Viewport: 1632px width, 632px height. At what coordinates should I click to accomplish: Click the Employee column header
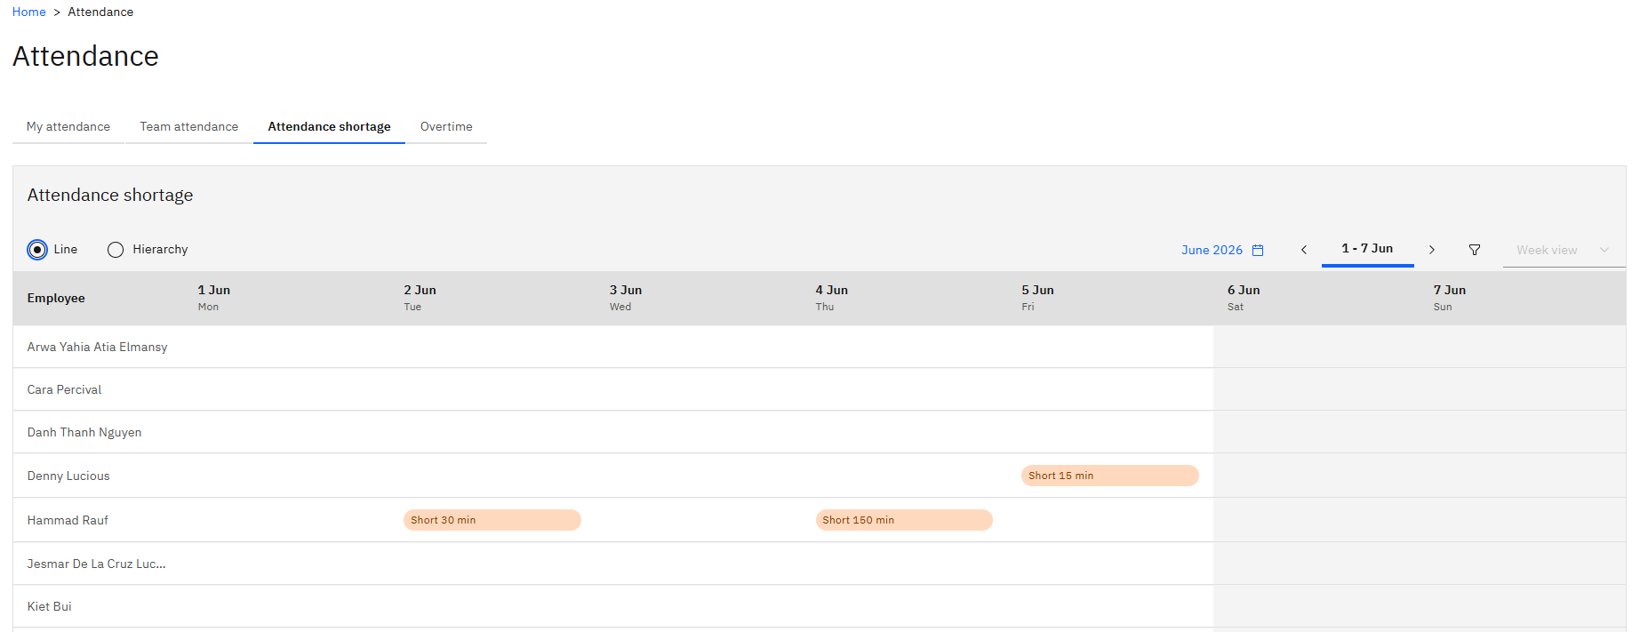56,298
